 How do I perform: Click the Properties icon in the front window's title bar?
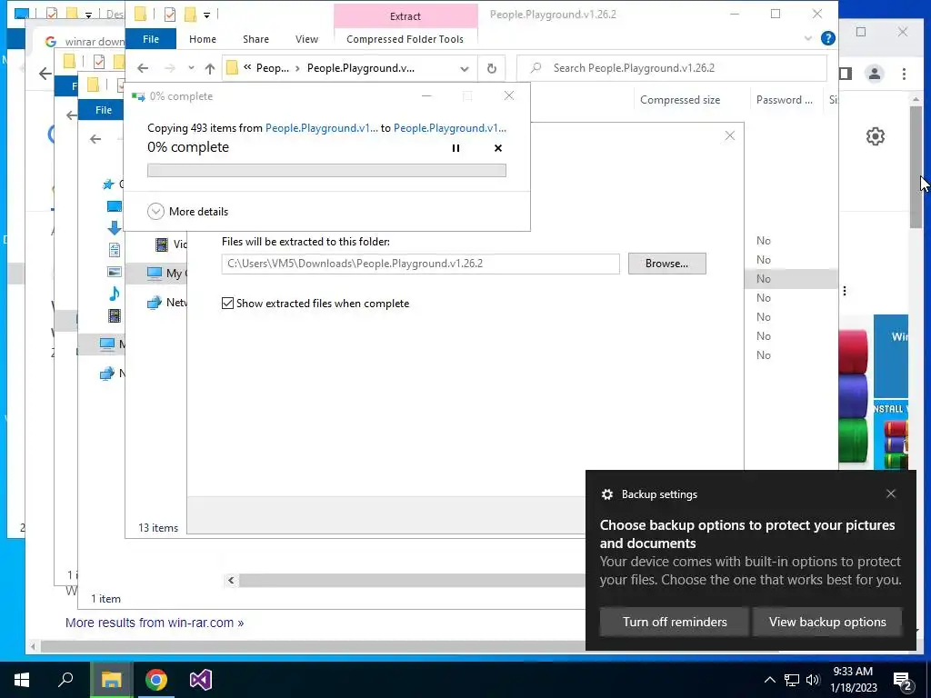[170, 15]
